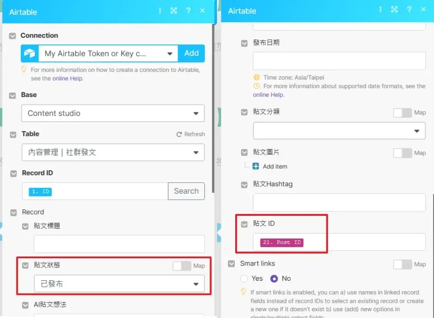
Task: Collapse the 貼文Hashtag field chevron
Action: (x=244, y=185)
